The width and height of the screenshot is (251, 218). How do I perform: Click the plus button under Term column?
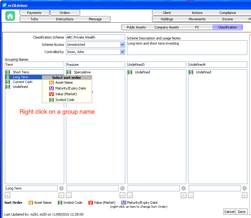pos(61,196)
